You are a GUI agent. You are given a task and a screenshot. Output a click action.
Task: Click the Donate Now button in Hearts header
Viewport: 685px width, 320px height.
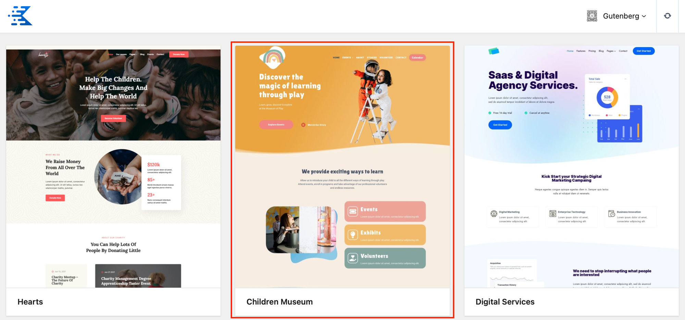pyautogui.click(x=179, y=54)
